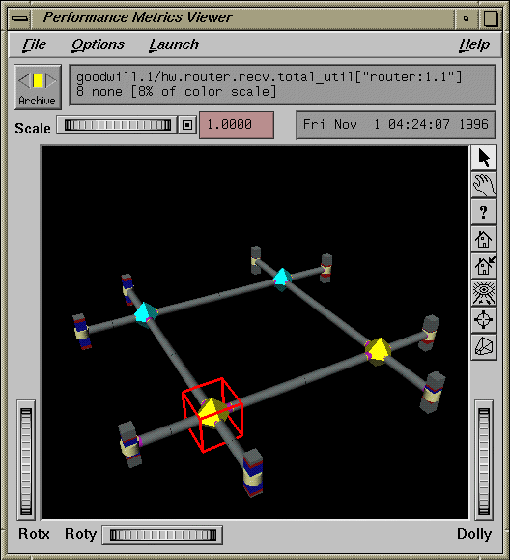The width and height of the screenshot is (510, 560).
Task: Open the File menu
Action: (x=34, y=44)
